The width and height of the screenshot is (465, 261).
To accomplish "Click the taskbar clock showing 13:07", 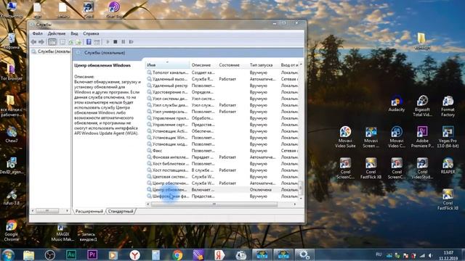I will pos(449,255).
